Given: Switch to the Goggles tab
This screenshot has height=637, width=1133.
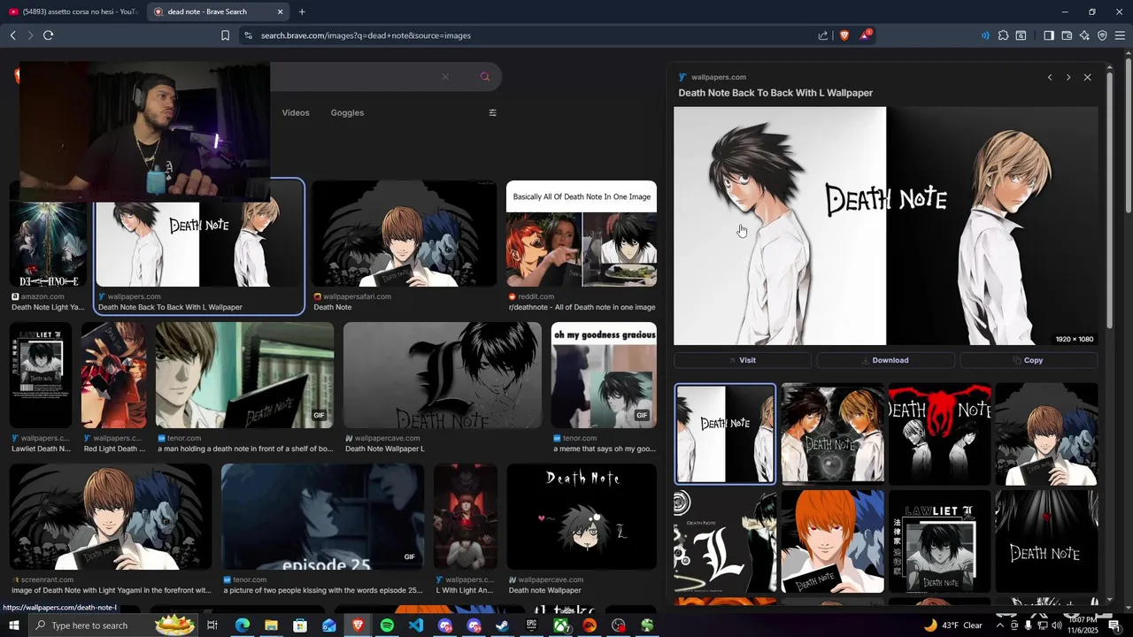Looking at the screenshot, I should [x=347, y=112].
